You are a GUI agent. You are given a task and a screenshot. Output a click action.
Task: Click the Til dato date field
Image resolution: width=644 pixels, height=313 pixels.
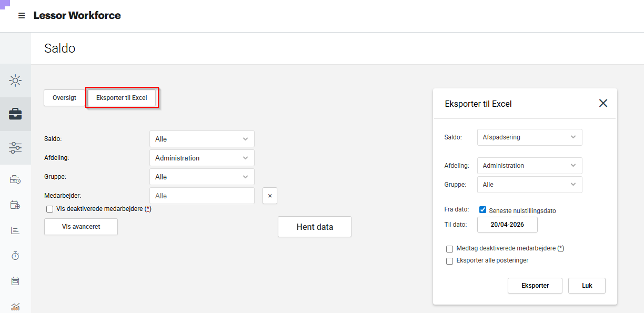(x=507, y=225)
